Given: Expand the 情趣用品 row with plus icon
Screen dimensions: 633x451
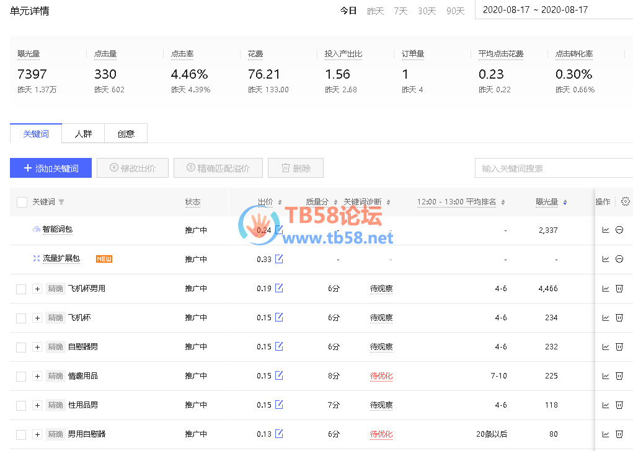Looking at the screenshot, I should click(x=37, y=376).
